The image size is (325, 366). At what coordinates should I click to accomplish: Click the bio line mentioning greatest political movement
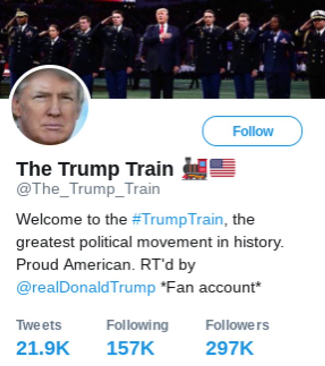pos(150,242)
